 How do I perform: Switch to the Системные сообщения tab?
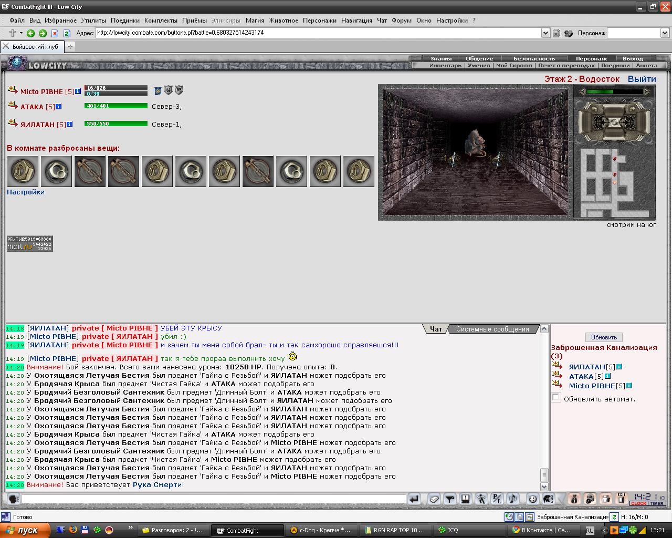tap(492, 329)
